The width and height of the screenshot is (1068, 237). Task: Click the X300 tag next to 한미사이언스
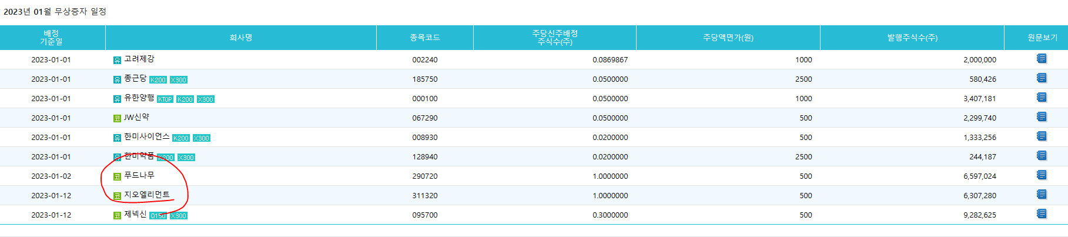pyautogui.click(x=202, y=138)
